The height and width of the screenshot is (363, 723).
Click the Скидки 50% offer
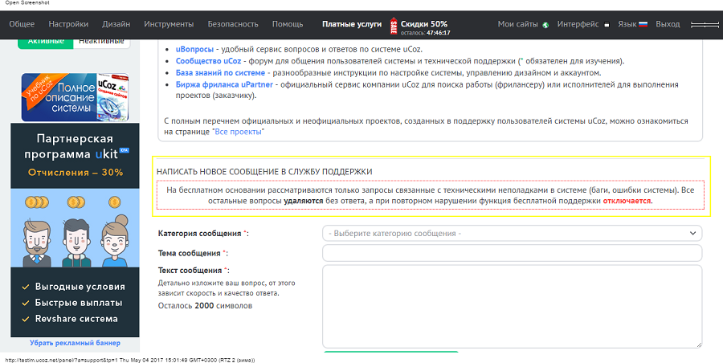[423, 23]
